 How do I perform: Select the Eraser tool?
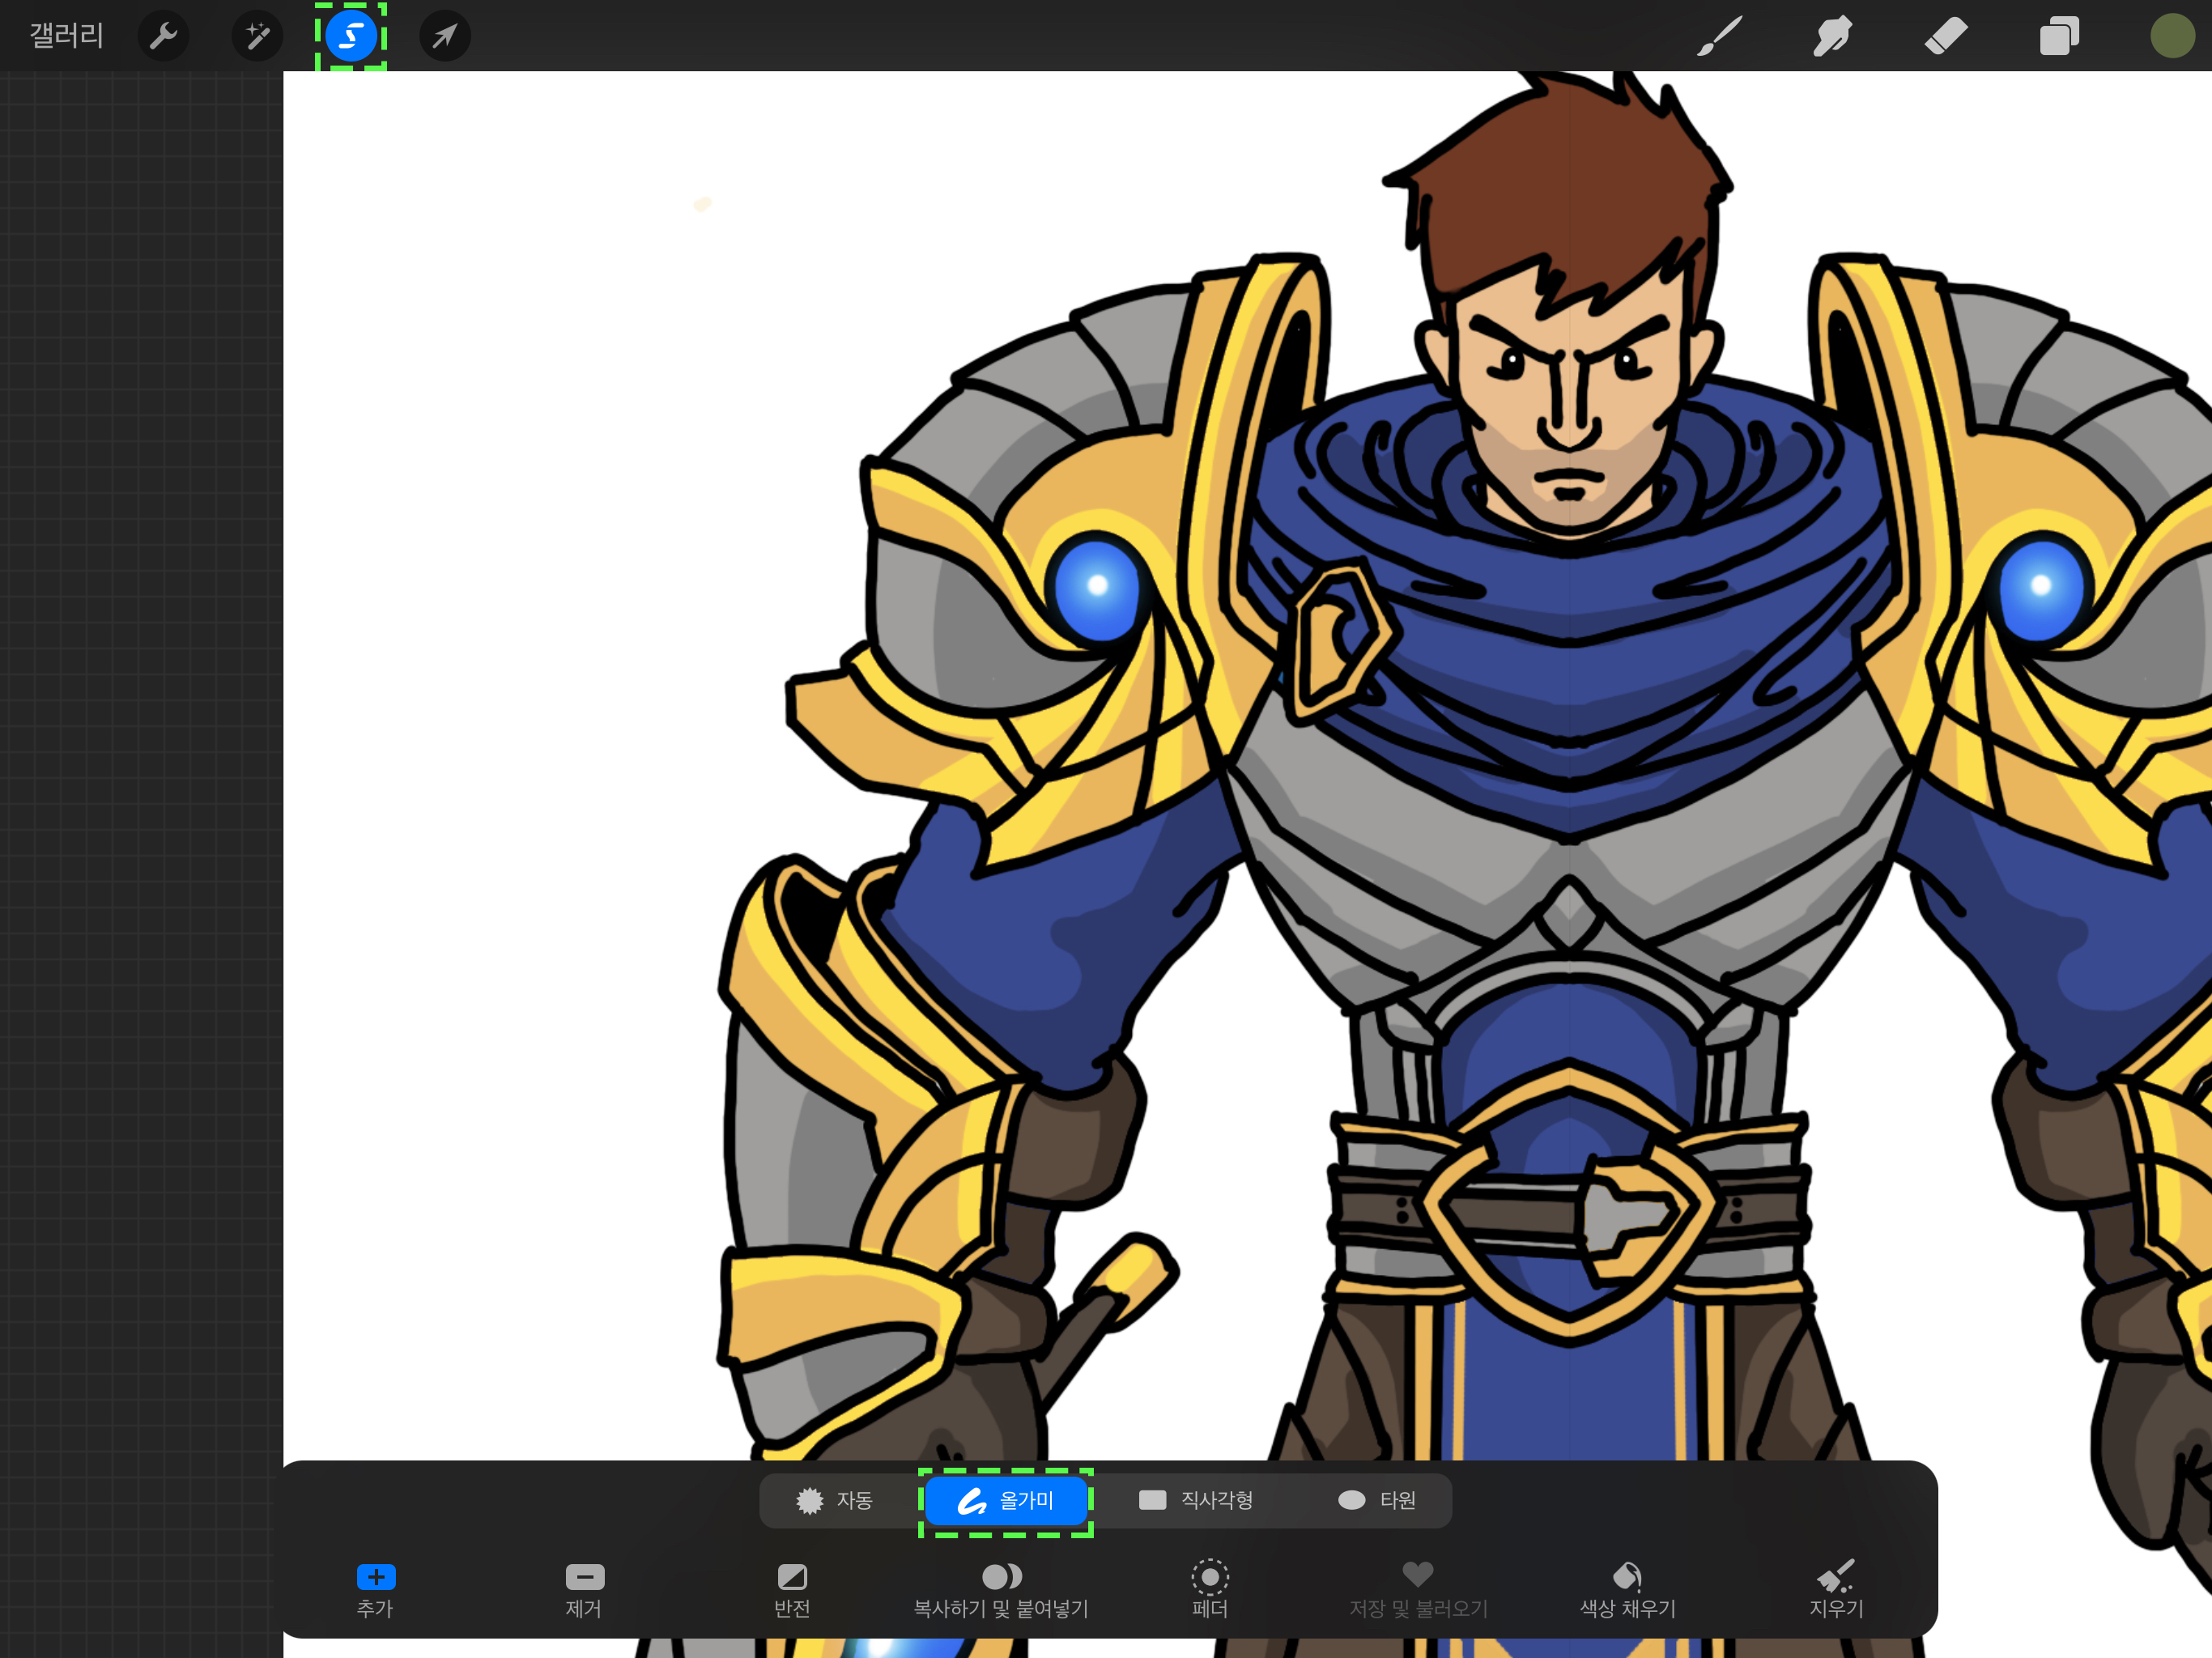(x=1945, y=36)
